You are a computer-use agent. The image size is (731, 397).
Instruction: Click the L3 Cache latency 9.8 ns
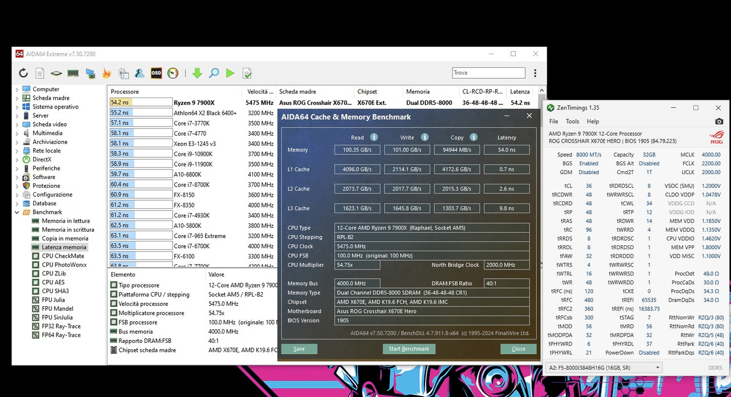pos(507,208)
